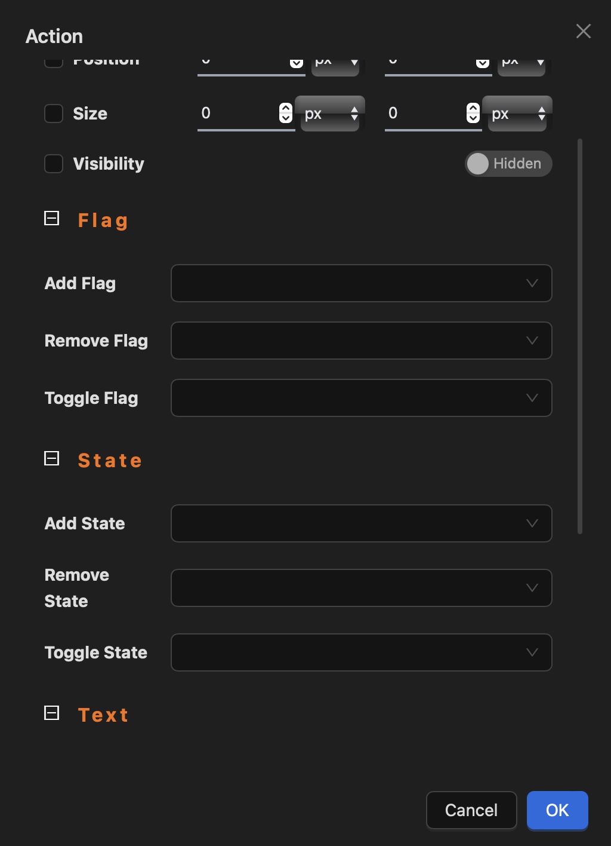Toggle the Hidden visibility switch
This screenshot has height=846, width=611.
[x=508, y=164]
